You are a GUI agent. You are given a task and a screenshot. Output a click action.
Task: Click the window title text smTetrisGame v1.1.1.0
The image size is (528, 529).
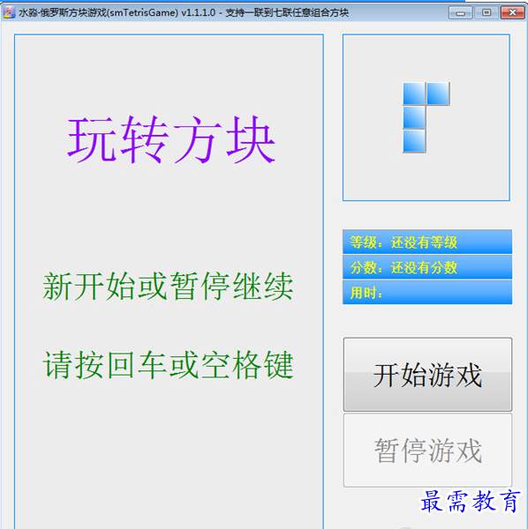tap(184, 13)
